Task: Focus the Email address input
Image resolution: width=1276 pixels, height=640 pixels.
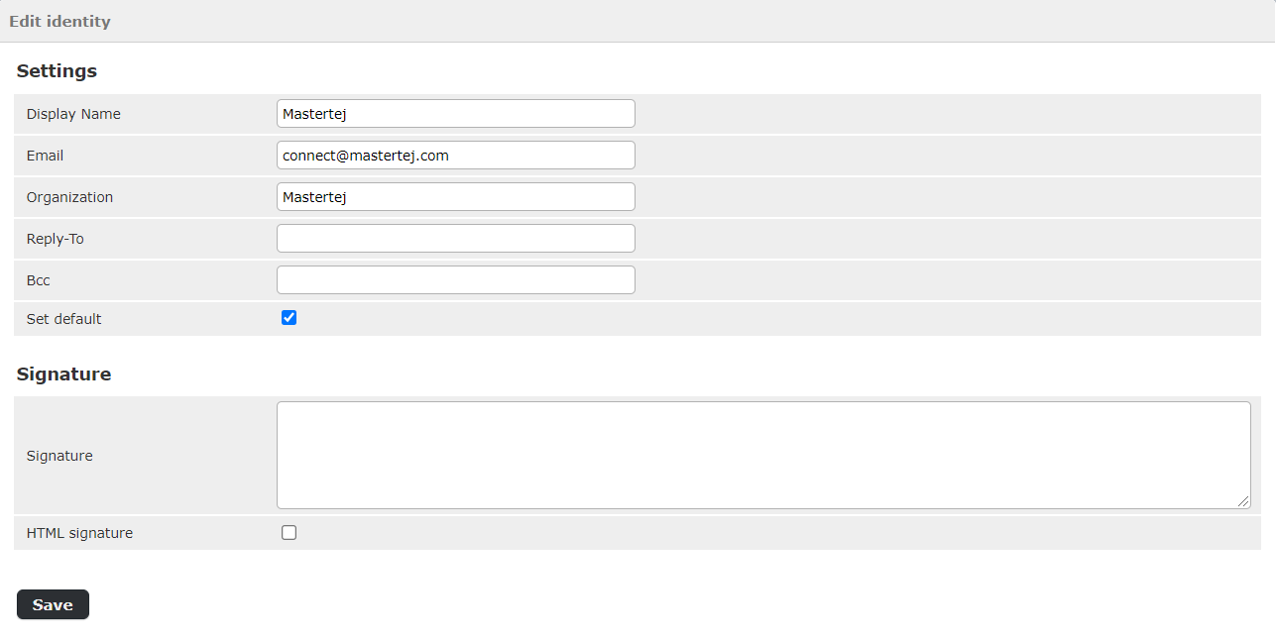Action: click(455, 156)
